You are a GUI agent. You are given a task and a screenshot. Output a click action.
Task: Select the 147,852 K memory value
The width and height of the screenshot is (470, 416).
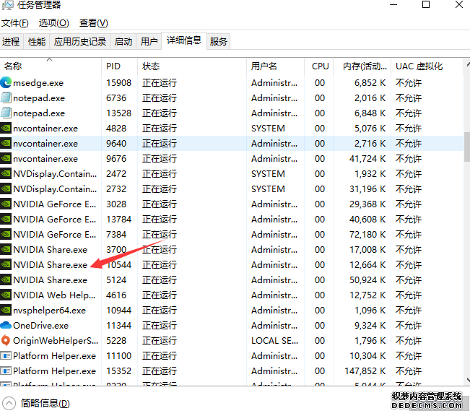pos(365,370)
